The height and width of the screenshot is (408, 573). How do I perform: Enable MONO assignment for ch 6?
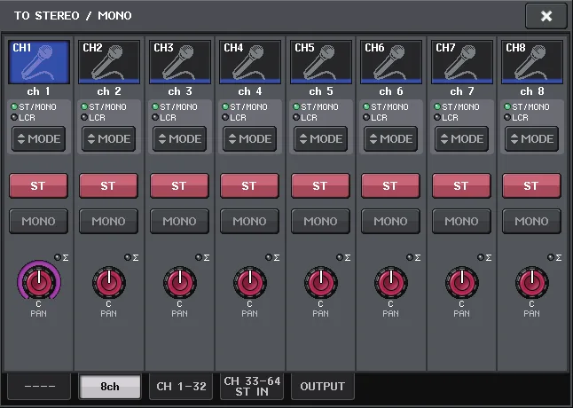390,222
